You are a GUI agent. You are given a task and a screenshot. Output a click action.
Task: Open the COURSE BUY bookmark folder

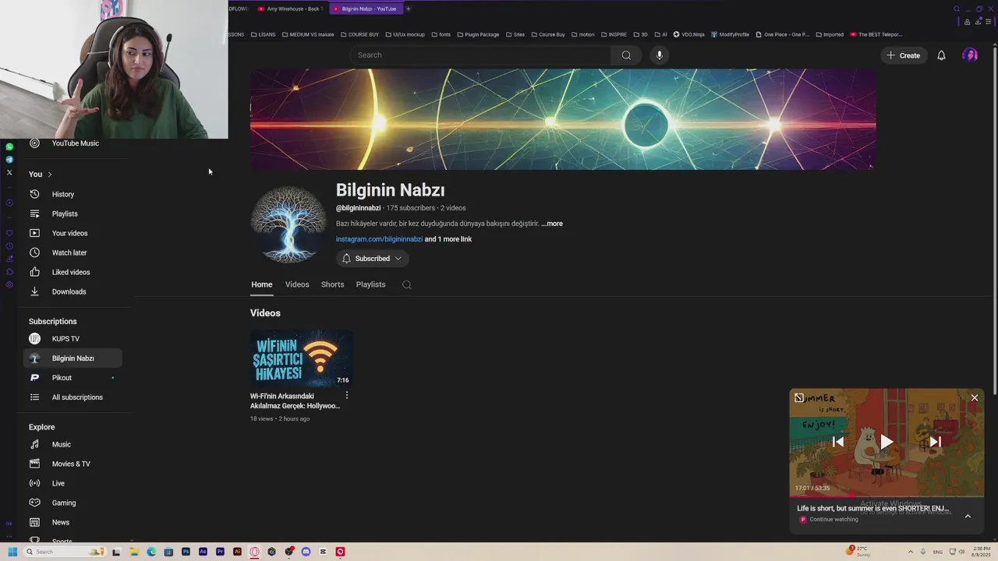point(359,34)
